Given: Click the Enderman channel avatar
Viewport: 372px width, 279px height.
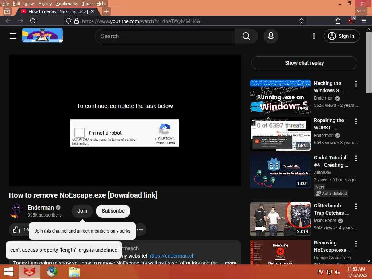Looking at the screenshot, I should [16, 211].
